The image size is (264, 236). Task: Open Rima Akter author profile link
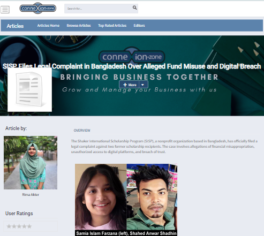tap(31, 195)
